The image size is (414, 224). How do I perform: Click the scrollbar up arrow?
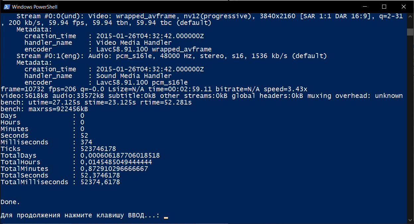(410, 16)
